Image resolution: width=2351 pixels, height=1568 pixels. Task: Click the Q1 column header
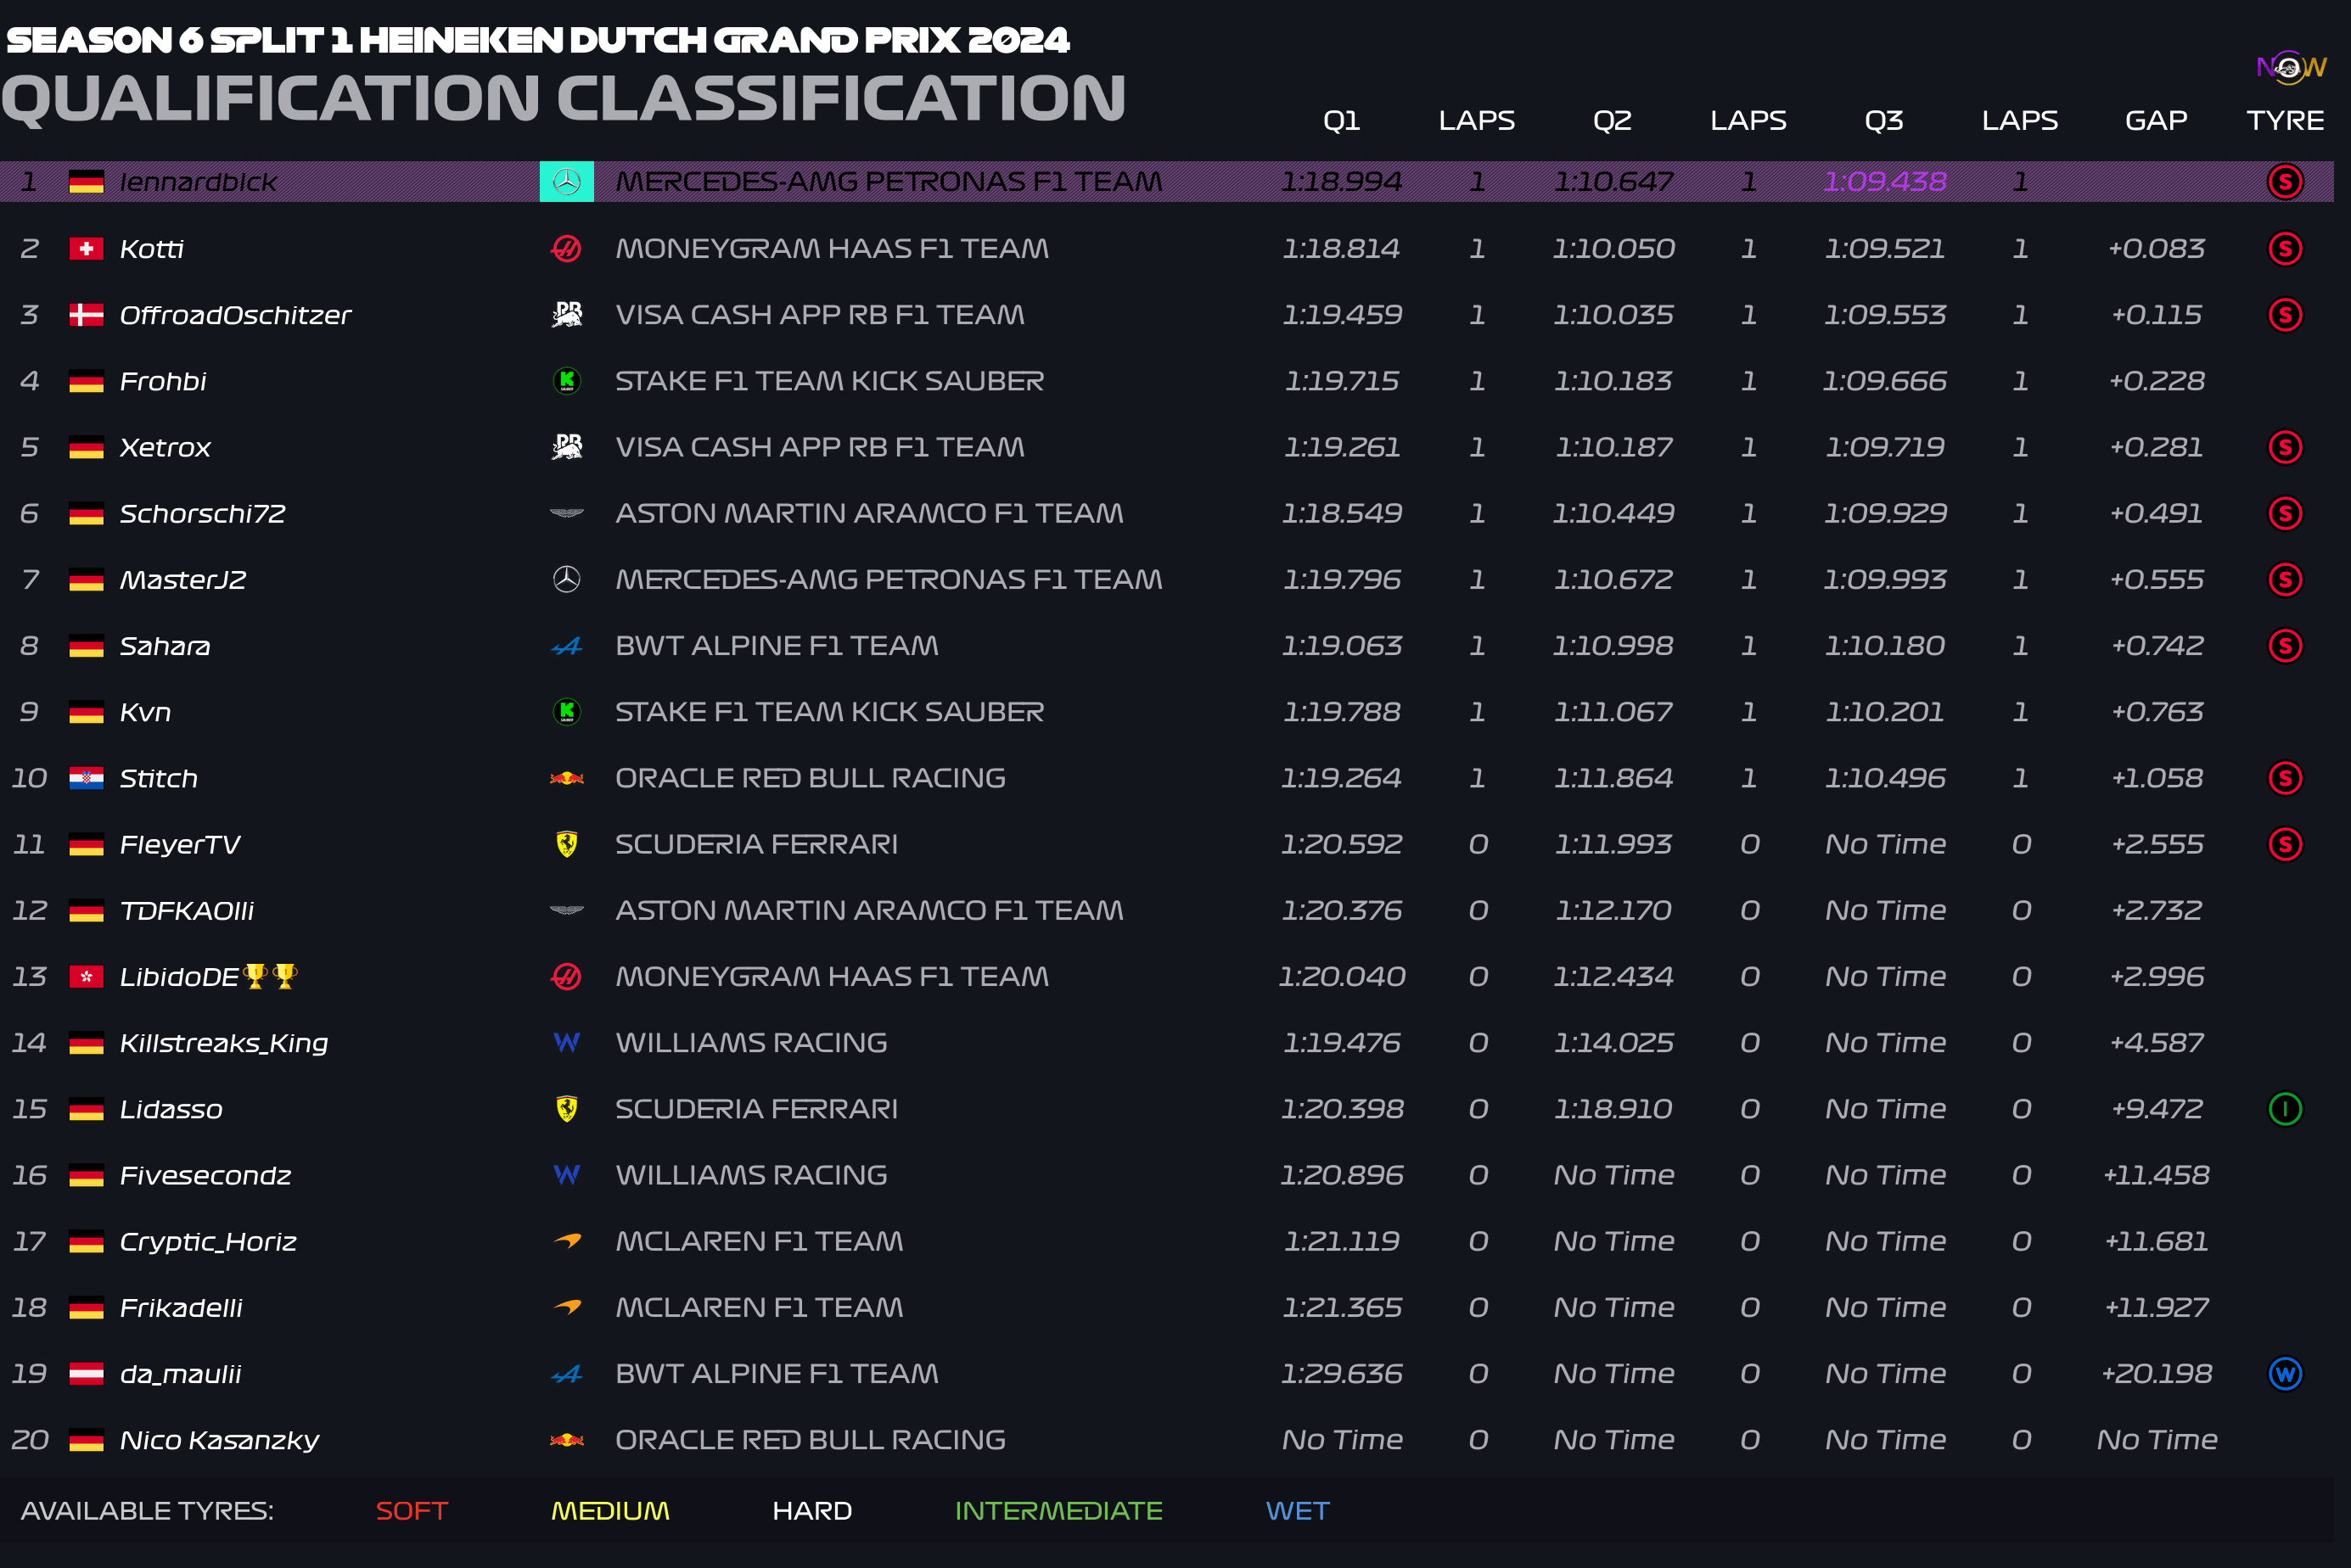tap(1341, 120)
